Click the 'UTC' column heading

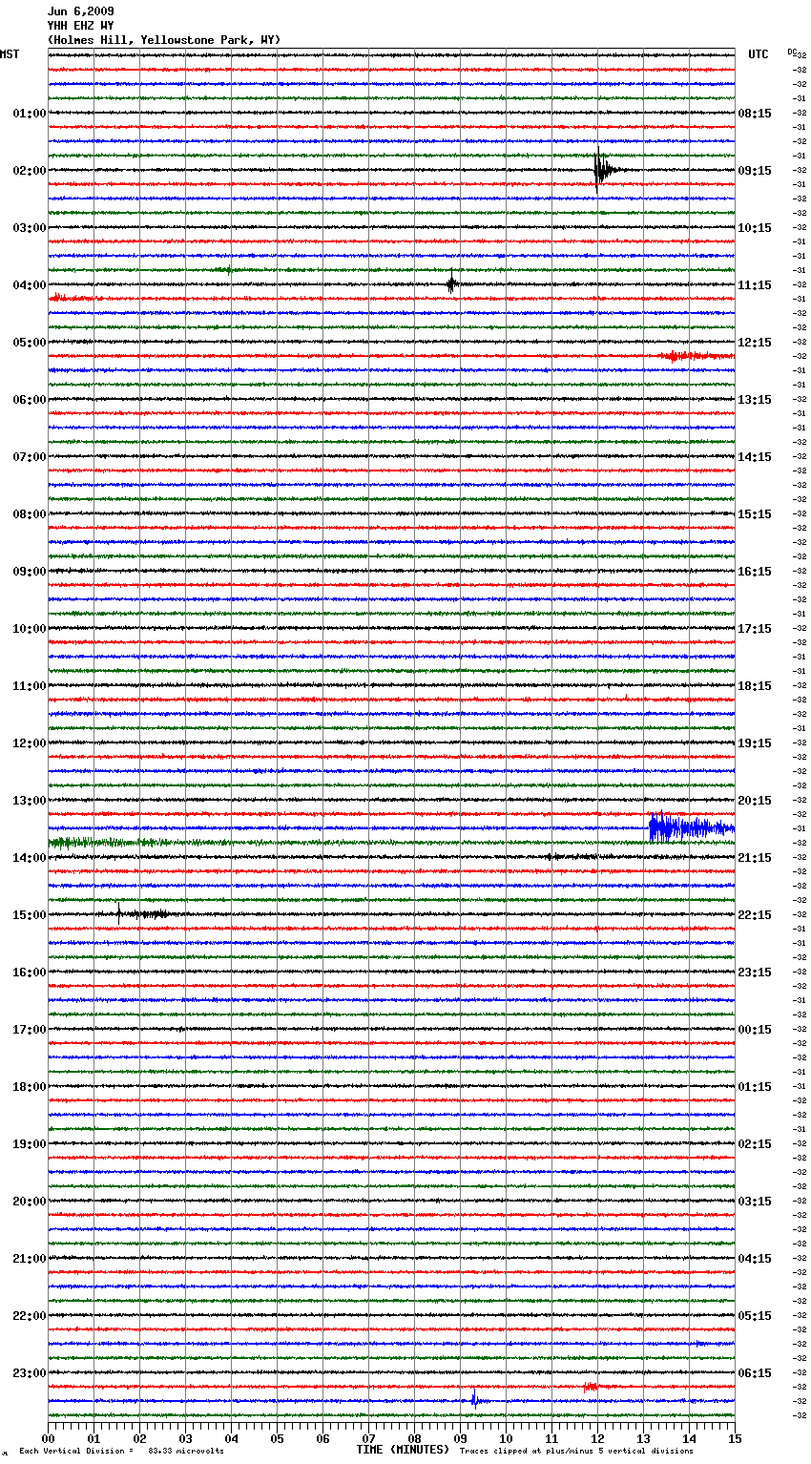pyautogui.click(x=759, y=54)
